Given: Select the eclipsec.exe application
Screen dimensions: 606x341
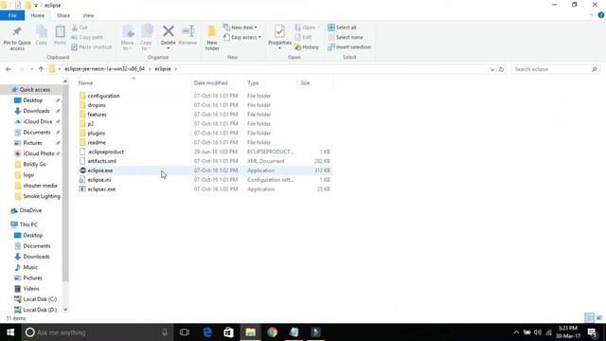Looking at the screenshot, I should [101, 189].
